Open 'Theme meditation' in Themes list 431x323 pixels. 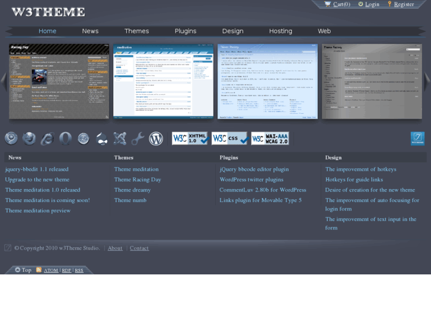pyautogui.click(x=136, y=170)
